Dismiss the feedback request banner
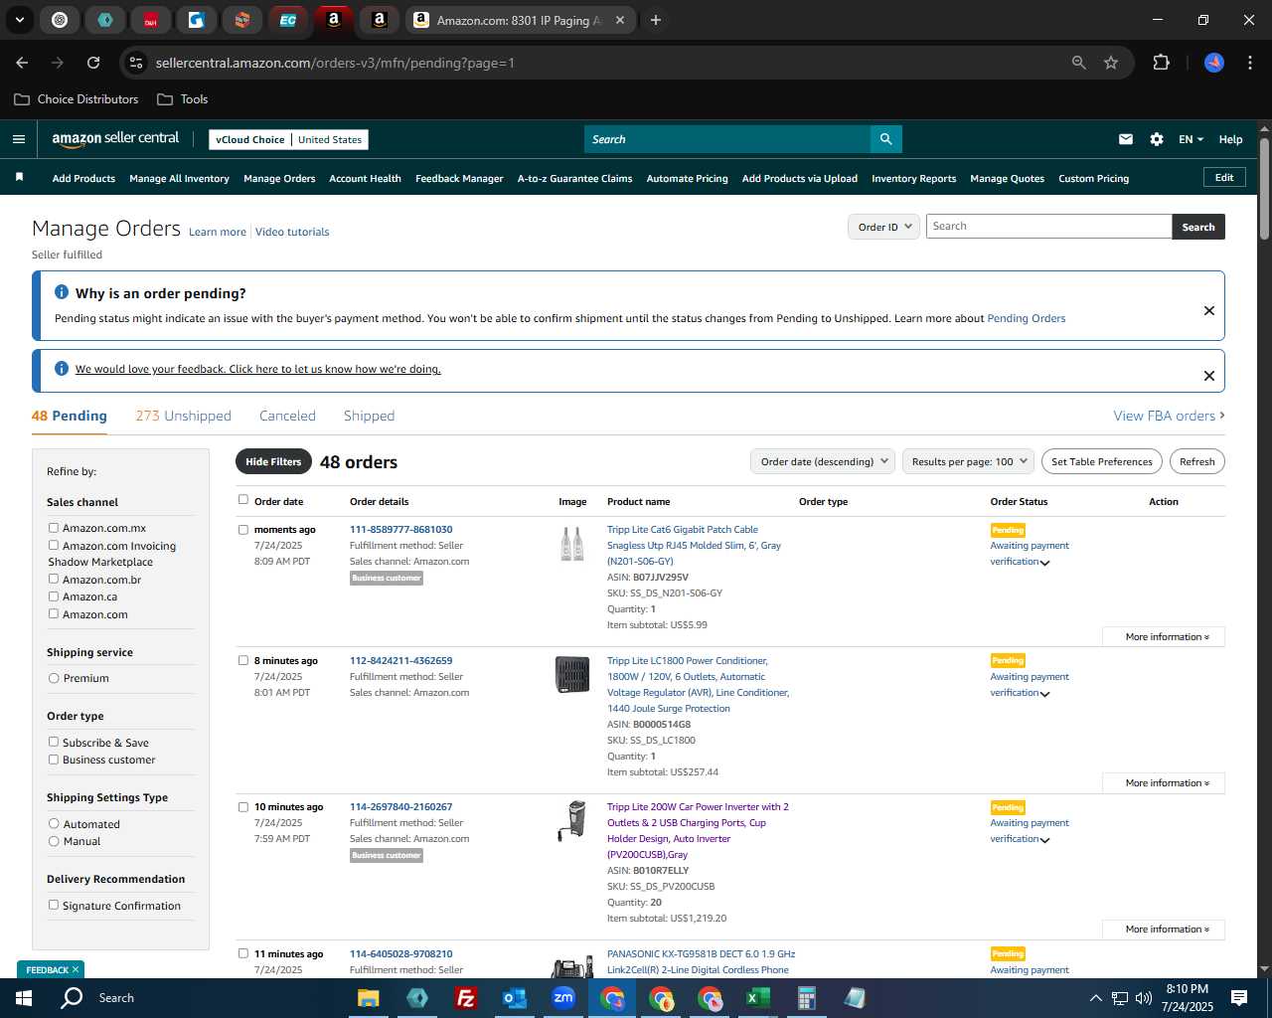The height and width of the screenshot is (1018, 1272). pyautogui.click(x=1209, y=376)
